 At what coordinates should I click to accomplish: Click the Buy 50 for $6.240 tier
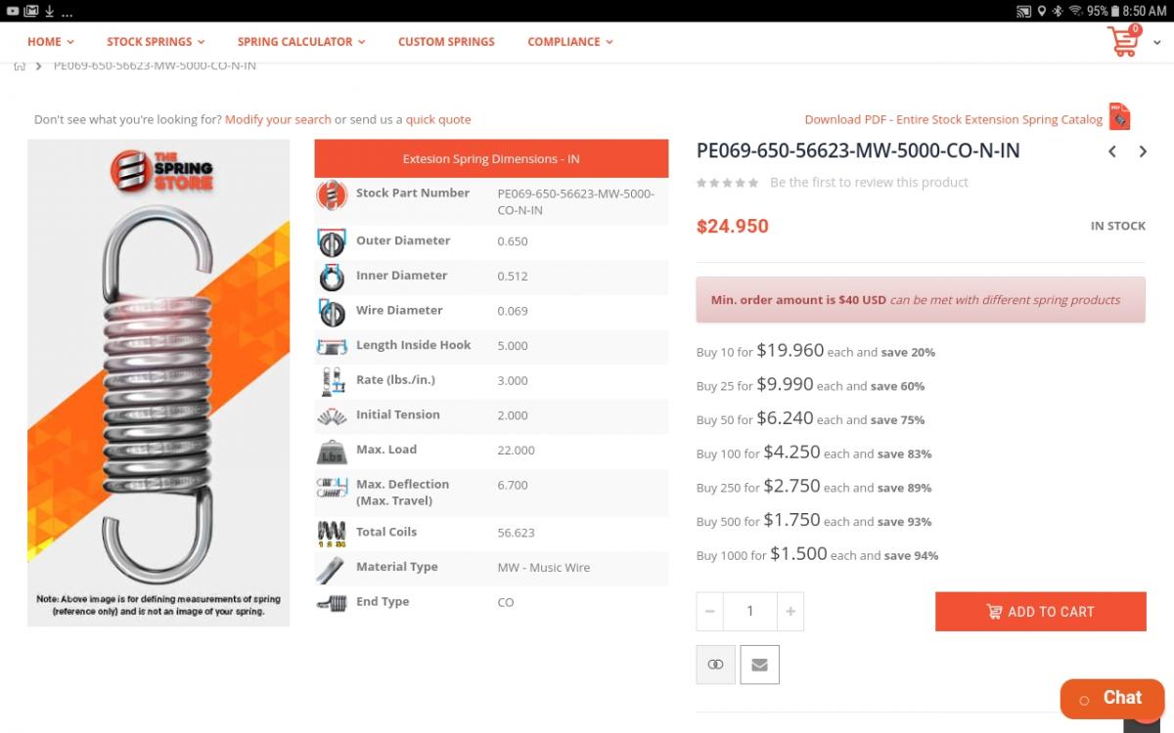tap(810, 418)
